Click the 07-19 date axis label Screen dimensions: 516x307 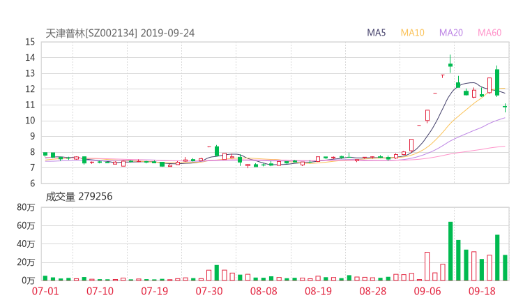(x=154, y=291)
